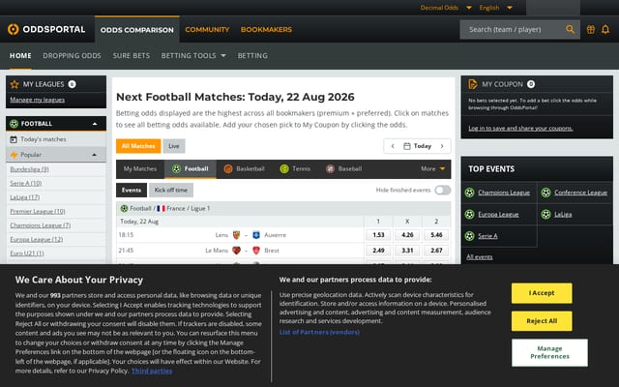Select odds 3.31 for Le Mans draw
619x387 pixels.
click(407, 251)
